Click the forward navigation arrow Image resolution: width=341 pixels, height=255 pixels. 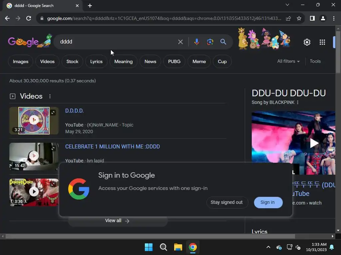(18, 19)
